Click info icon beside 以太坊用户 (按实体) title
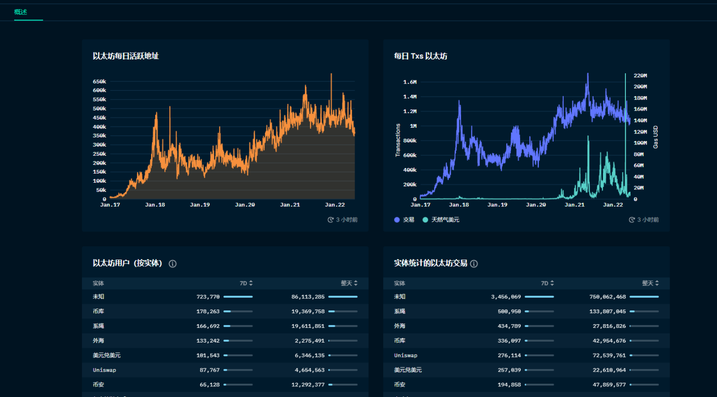The height and width of the screenshot is (397, 717). coord(173,264)
